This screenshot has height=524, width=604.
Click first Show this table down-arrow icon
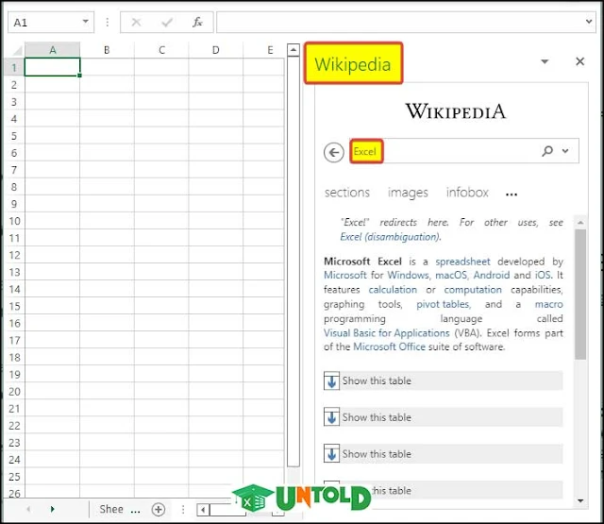(331, 381)
